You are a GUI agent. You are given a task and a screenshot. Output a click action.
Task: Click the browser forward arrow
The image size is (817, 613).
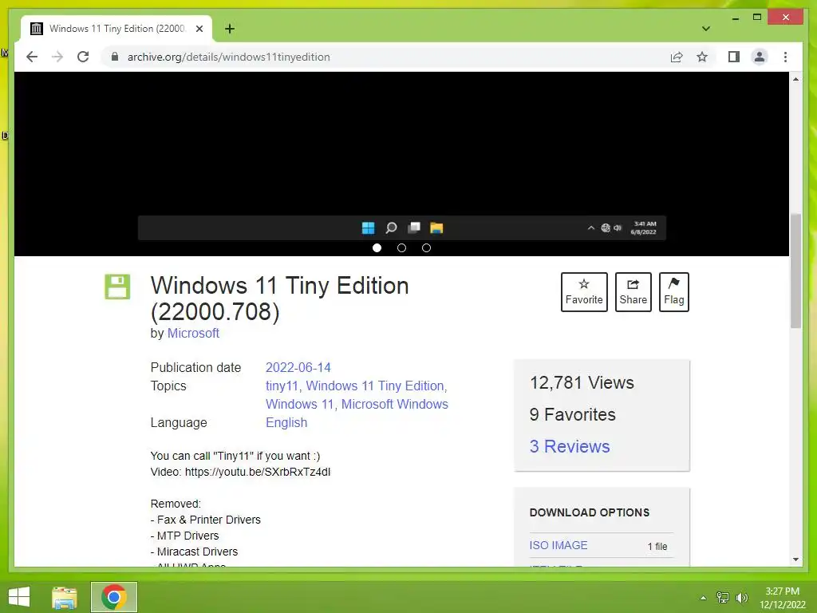57,57
